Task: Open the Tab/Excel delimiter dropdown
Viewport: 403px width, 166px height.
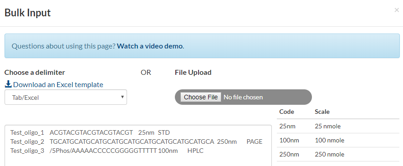Action: click(x=66, y=97)
